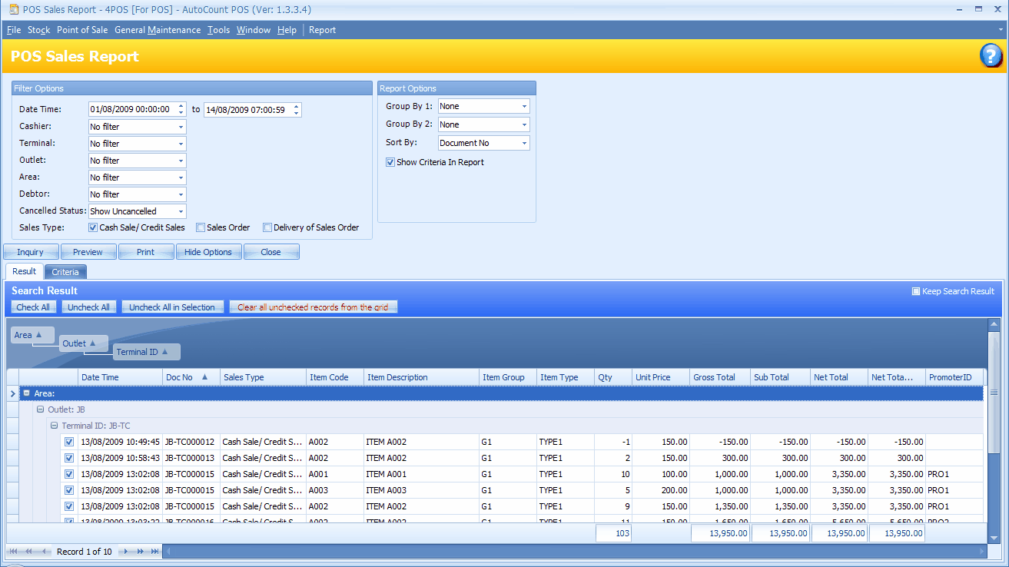Screen dimensions: 1009x567
Task: Click the Area grouping chip
Action: [x=33, y=335]
